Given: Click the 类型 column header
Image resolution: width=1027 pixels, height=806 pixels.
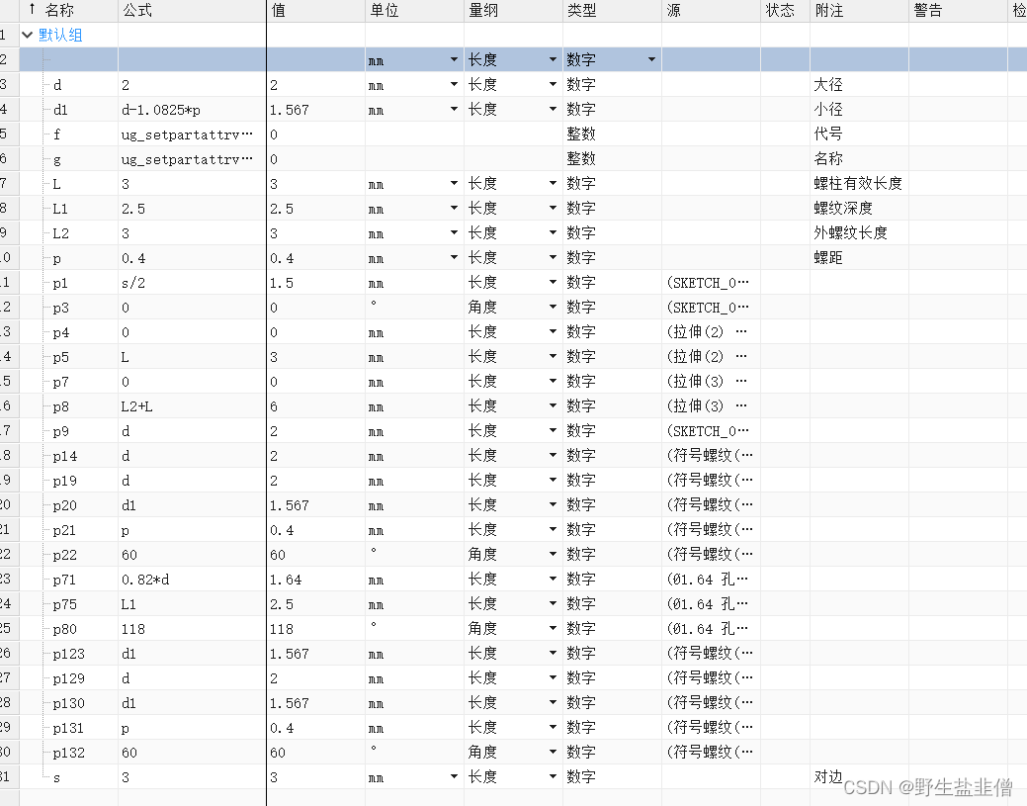Looking at the screenshot, I should pyautogui.click(x=581, y=11).
